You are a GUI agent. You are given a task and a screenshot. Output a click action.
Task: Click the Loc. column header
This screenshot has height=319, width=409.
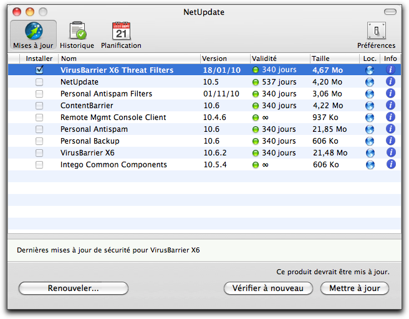click(x=370, y=58)
